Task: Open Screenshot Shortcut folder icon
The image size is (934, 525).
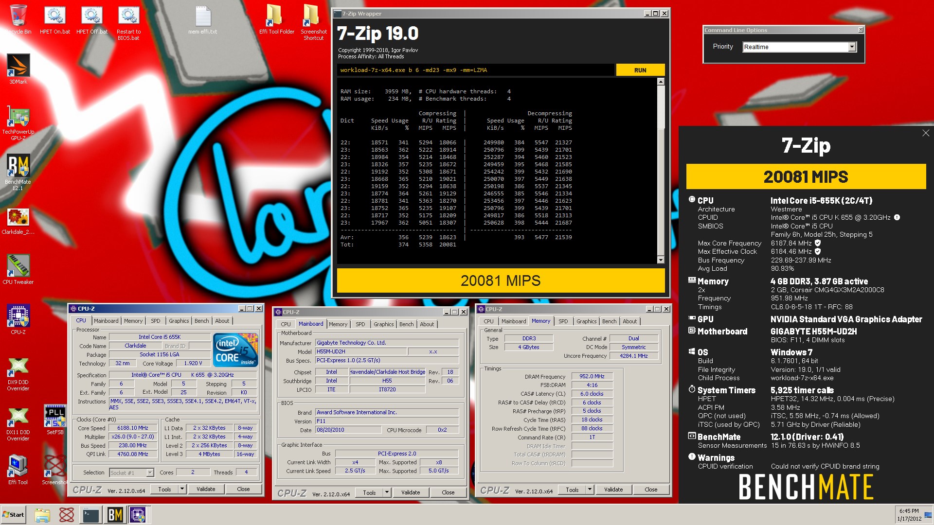Action: (314, 22)
